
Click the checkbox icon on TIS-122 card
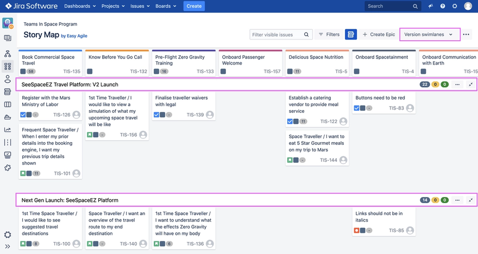[x=290, y=122]
